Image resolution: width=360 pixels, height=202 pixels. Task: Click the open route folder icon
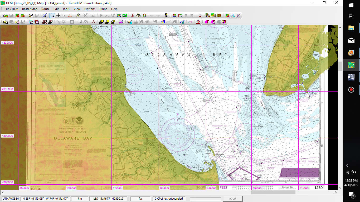[130, 22]
